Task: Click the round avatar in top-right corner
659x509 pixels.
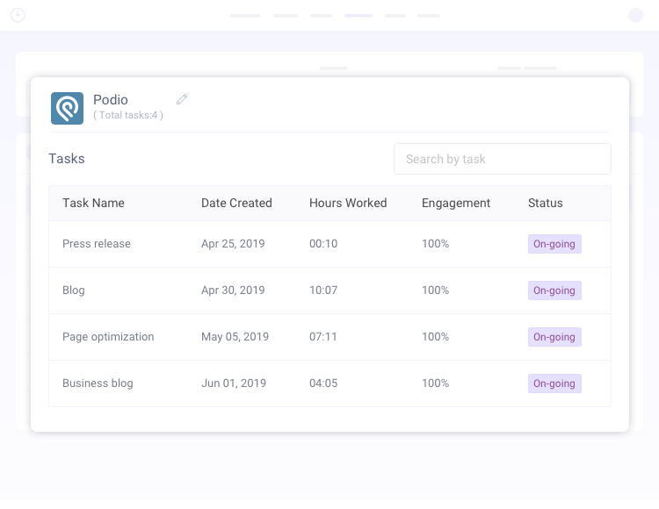Action: 635,15
